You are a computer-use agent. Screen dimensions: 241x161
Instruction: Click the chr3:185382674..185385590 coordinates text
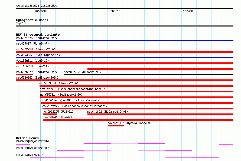(37, 6)
